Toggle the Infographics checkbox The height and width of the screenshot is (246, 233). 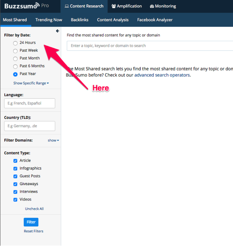pyautogui.click(x=15, y=169)
